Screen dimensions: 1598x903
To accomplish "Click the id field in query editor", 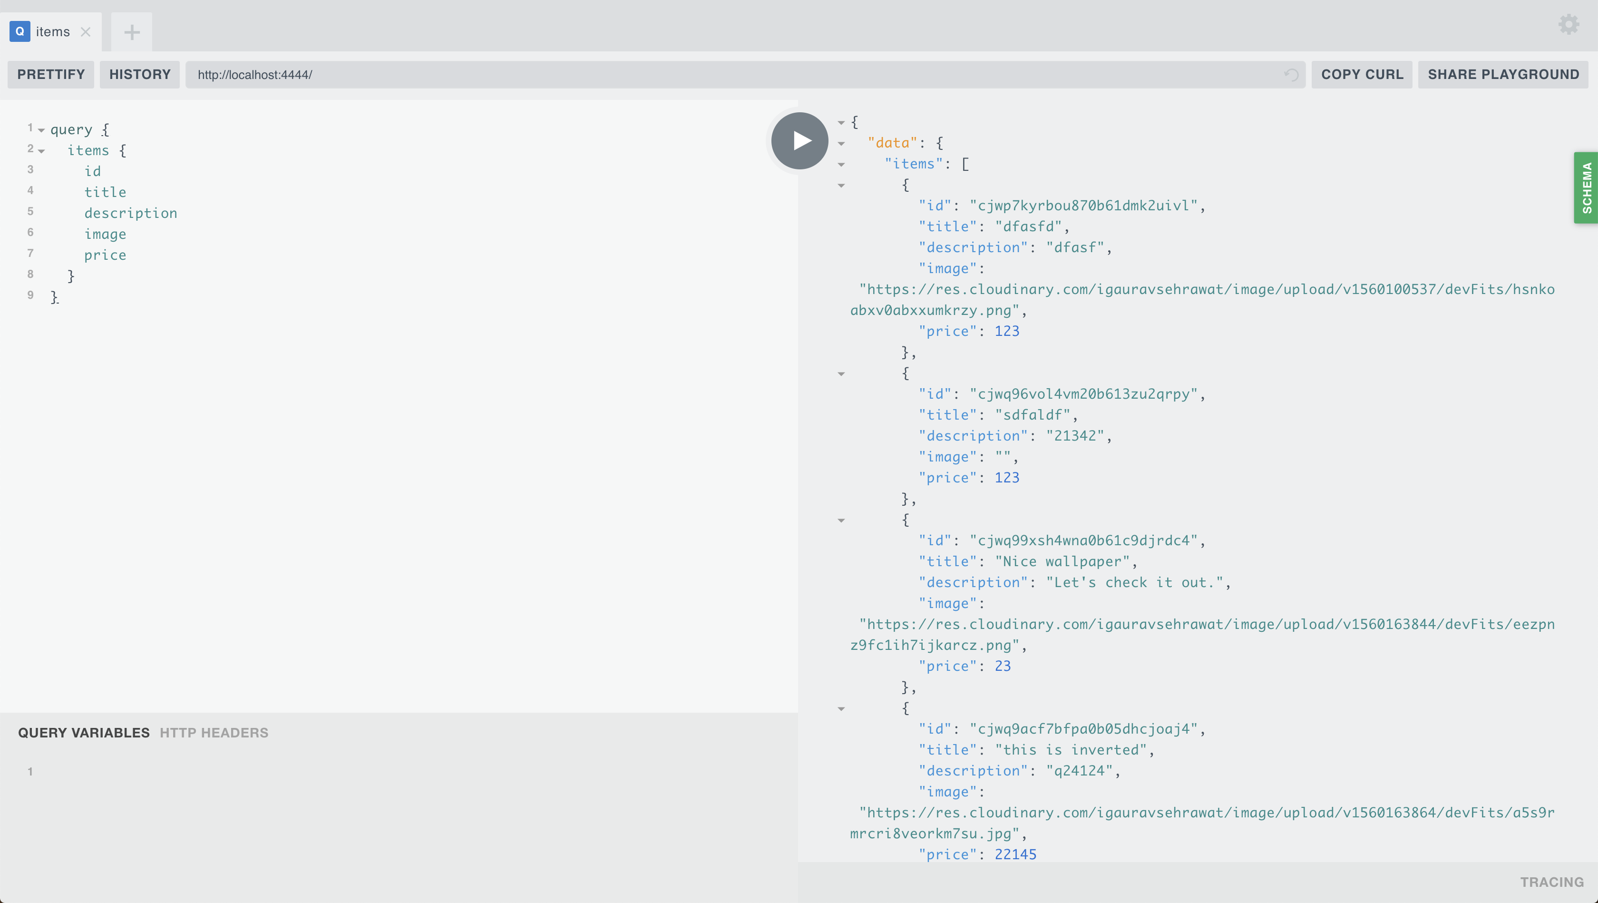I will click(92, 171).
